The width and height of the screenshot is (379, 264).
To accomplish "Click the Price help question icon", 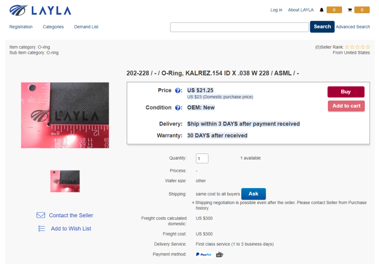I will 177,91.
